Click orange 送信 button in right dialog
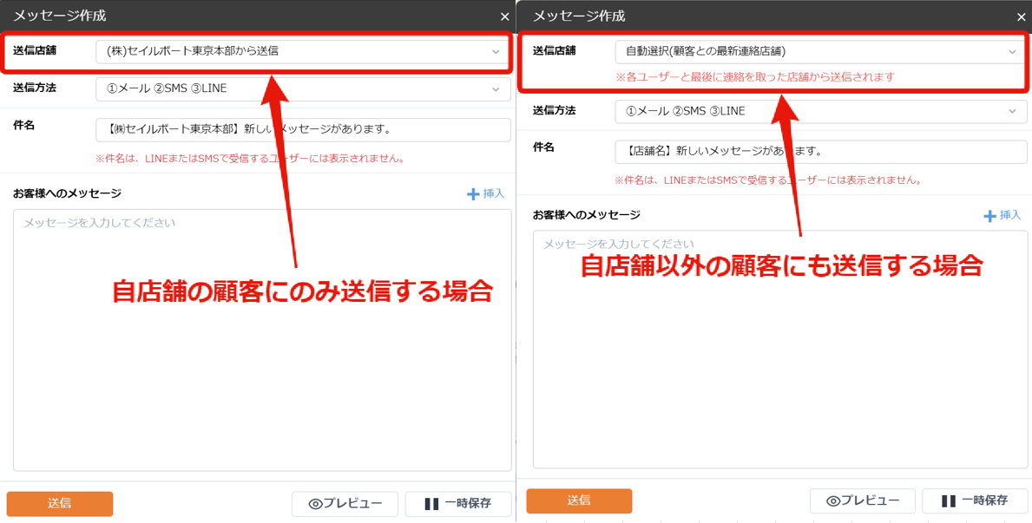 click(x=579, y=500)
